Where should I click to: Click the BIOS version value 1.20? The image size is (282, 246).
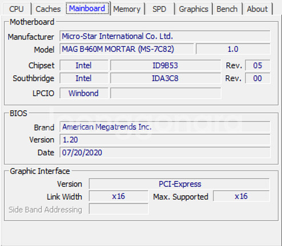click(x=165, y=140)
